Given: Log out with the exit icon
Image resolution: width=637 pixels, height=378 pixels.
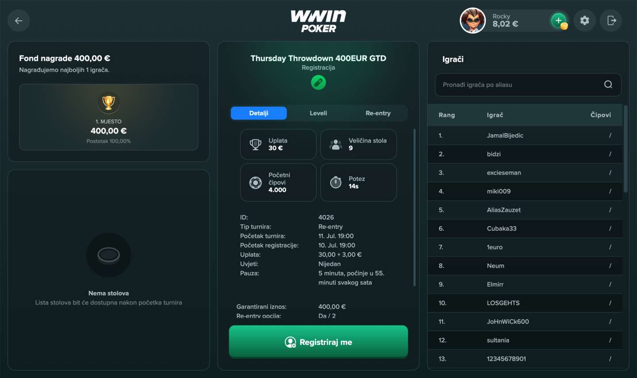Looking at the screenshot, I should click(611, 20).
